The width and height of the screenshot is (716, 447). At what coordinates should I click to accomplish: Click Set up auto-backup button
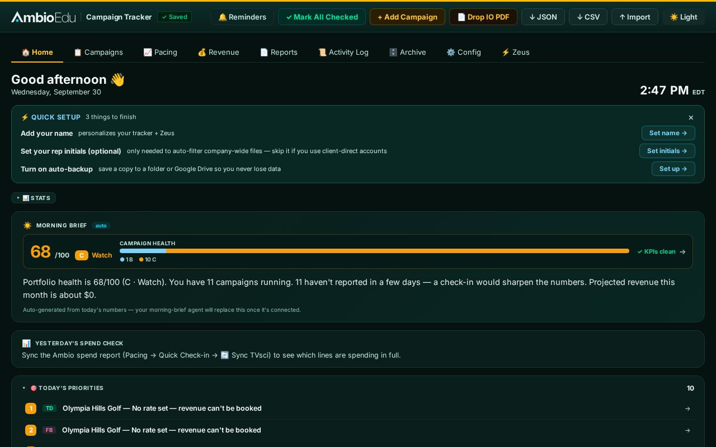pos(673,169)
